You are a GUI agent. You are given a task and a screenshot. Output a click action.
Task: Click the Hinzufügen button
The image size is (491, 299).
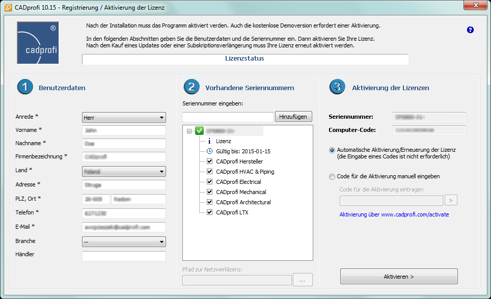click(x=293, y=117)
